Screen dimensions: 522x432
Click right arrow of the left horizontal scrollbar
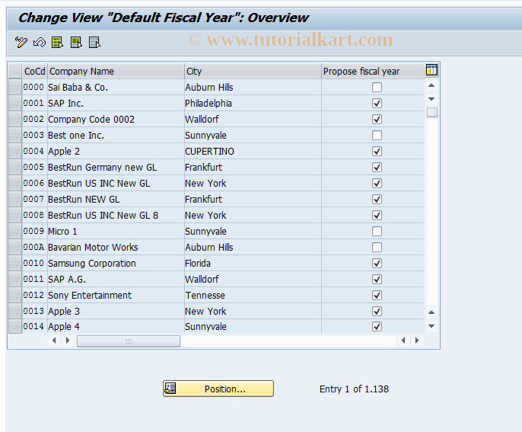pos(68,341)
